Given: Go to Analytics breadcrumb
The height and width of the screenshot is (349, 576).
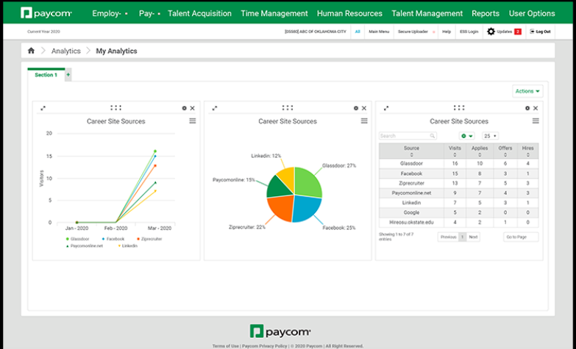Looking at the screenshot, I should [65, 51].
